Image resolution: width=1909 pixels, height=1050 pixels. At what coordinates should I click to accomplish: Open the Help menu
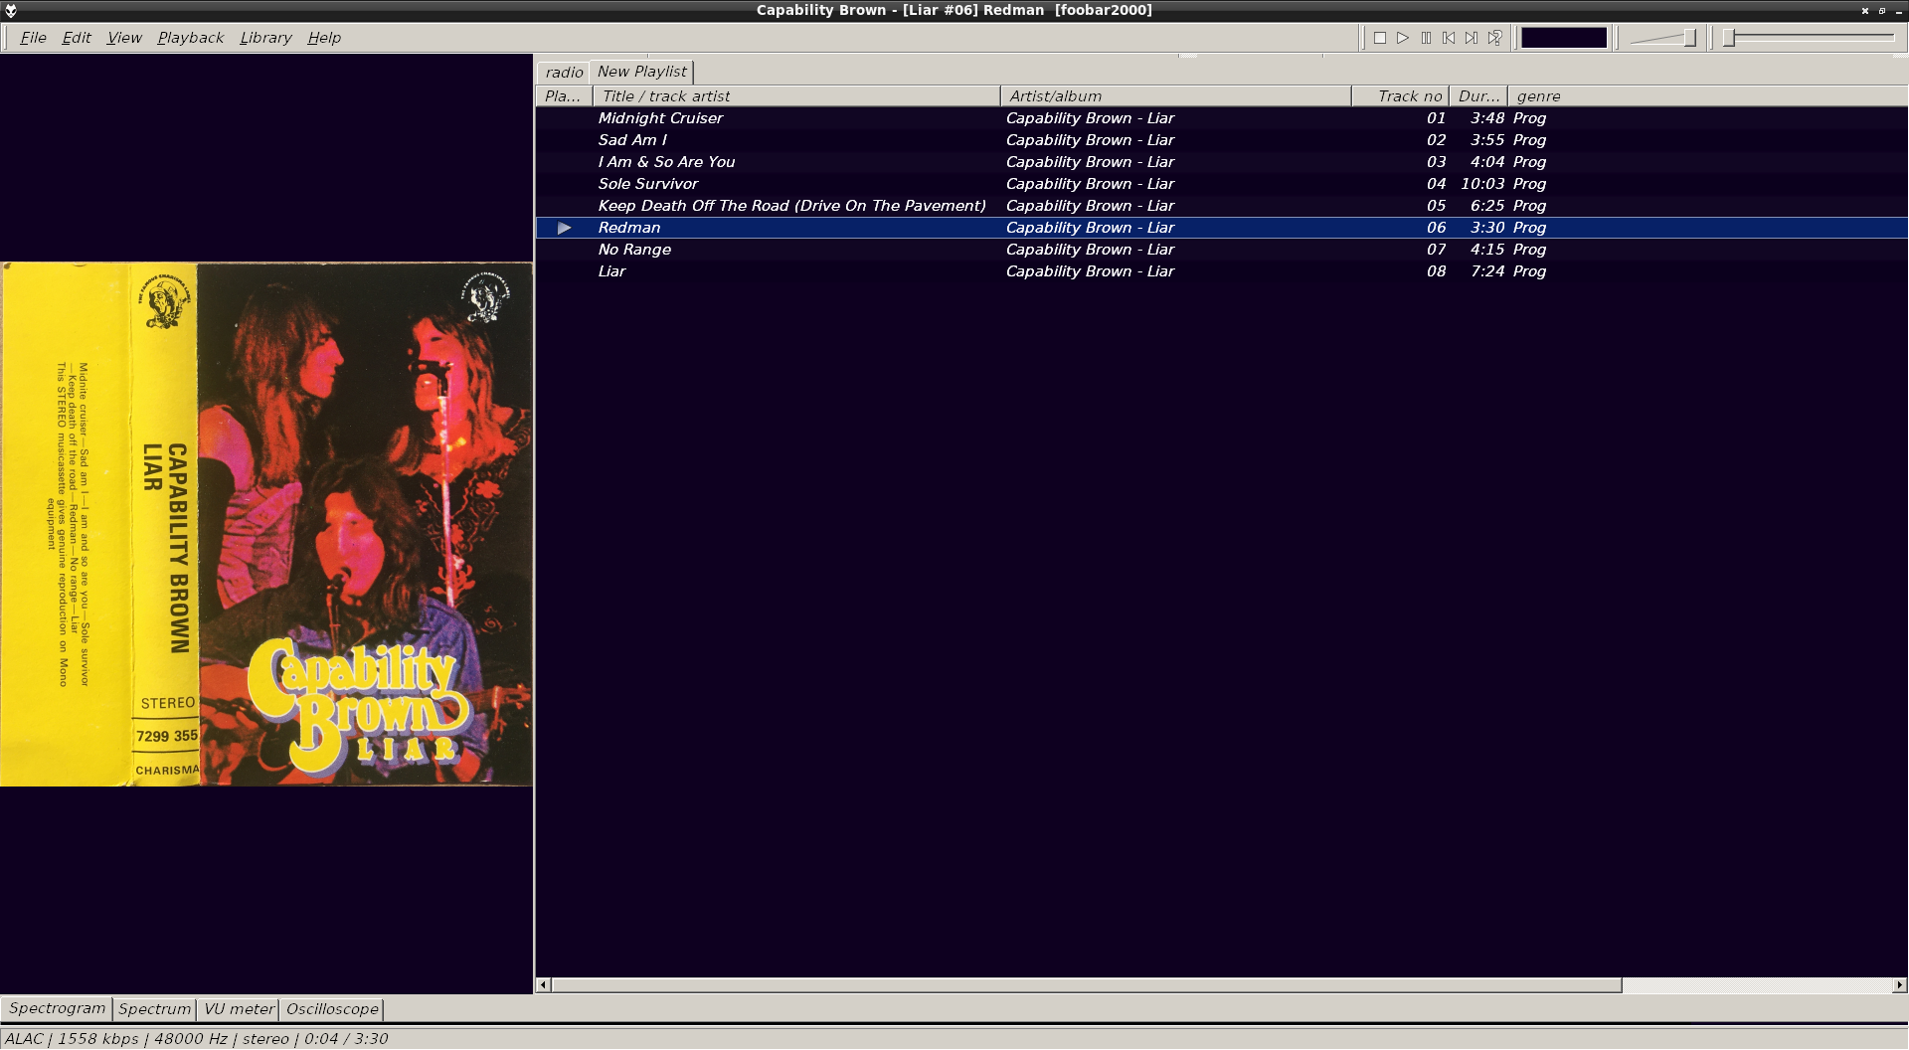(324, 38)
